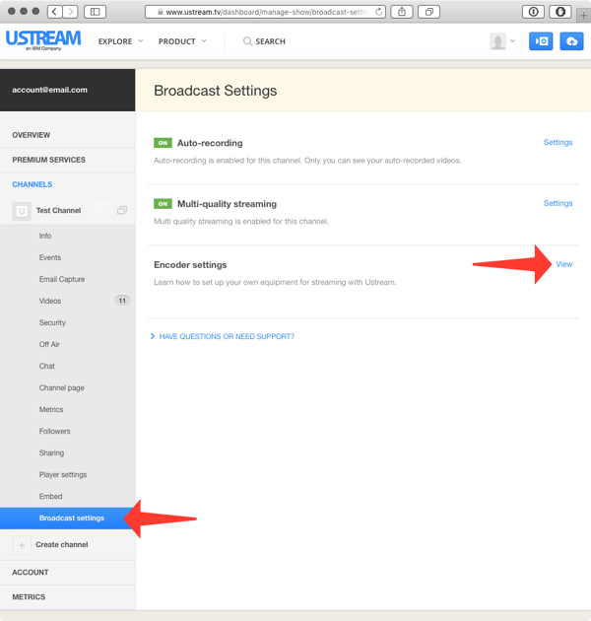Click the Ustream logo
This screenshot has height=621, width=591.
(x=43, y=40)
